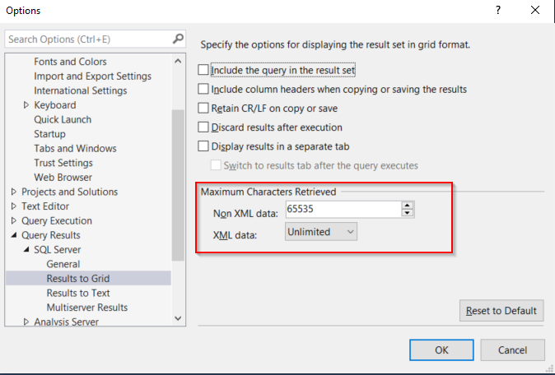Check Display results in a separate tab
This screenshot has height=375, width=555.
click(203, 146)
